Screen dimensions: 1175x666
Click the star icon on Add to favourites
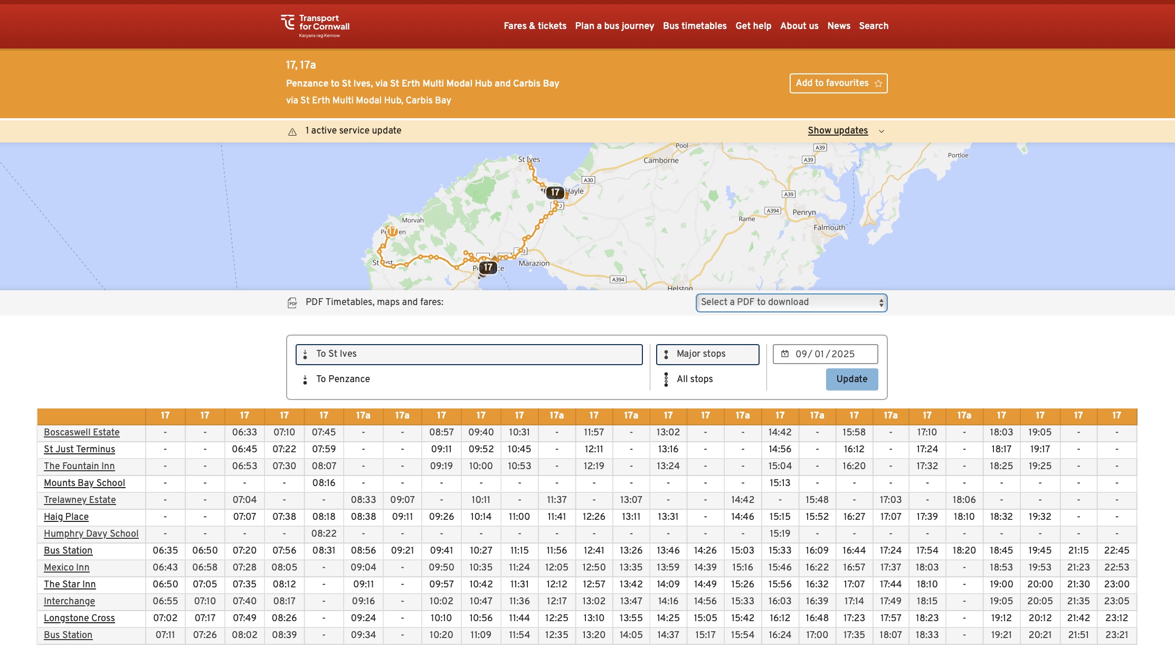click(x=878, y=83)
